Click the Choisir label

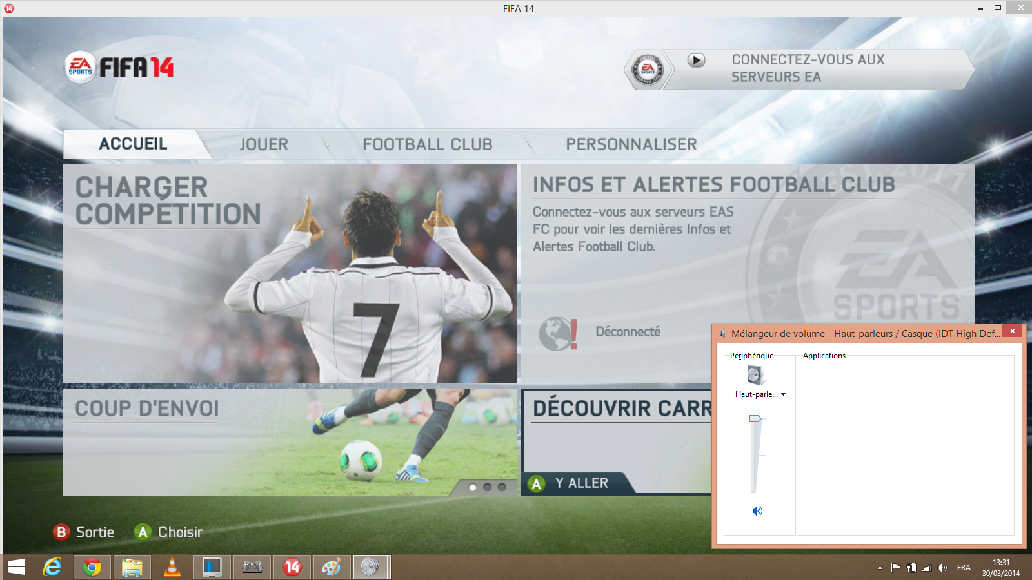click(180, 532)
